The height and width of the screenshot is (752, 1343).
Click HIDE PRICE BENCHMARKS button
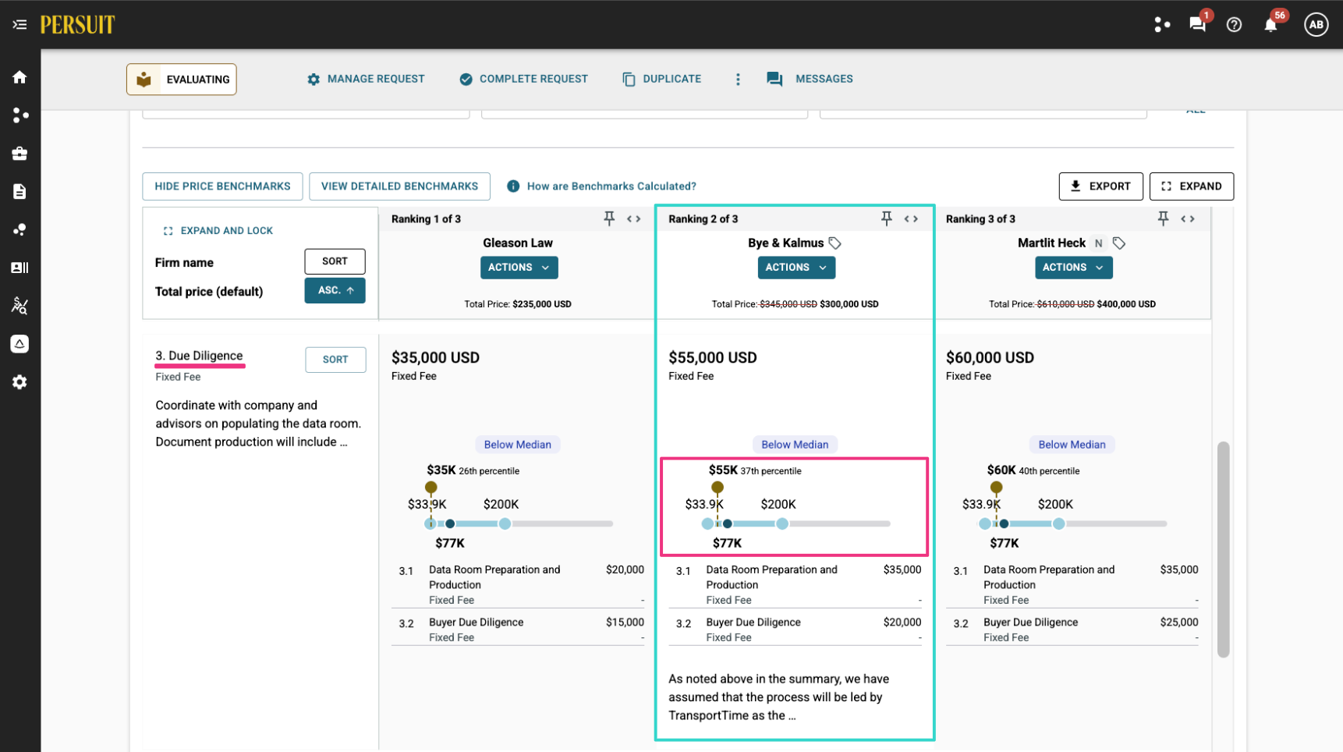pos(222,186)
